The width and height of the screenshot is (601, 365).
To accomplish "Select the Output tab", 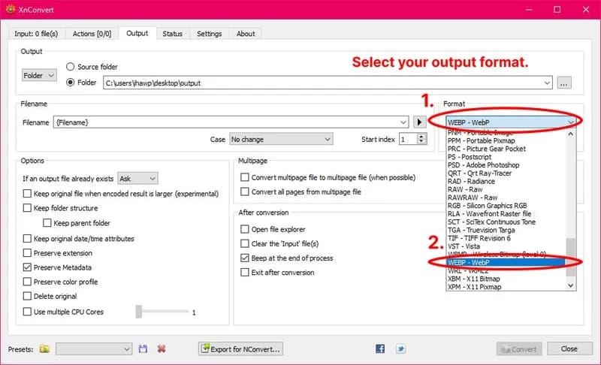I will (x=137, y=33).
